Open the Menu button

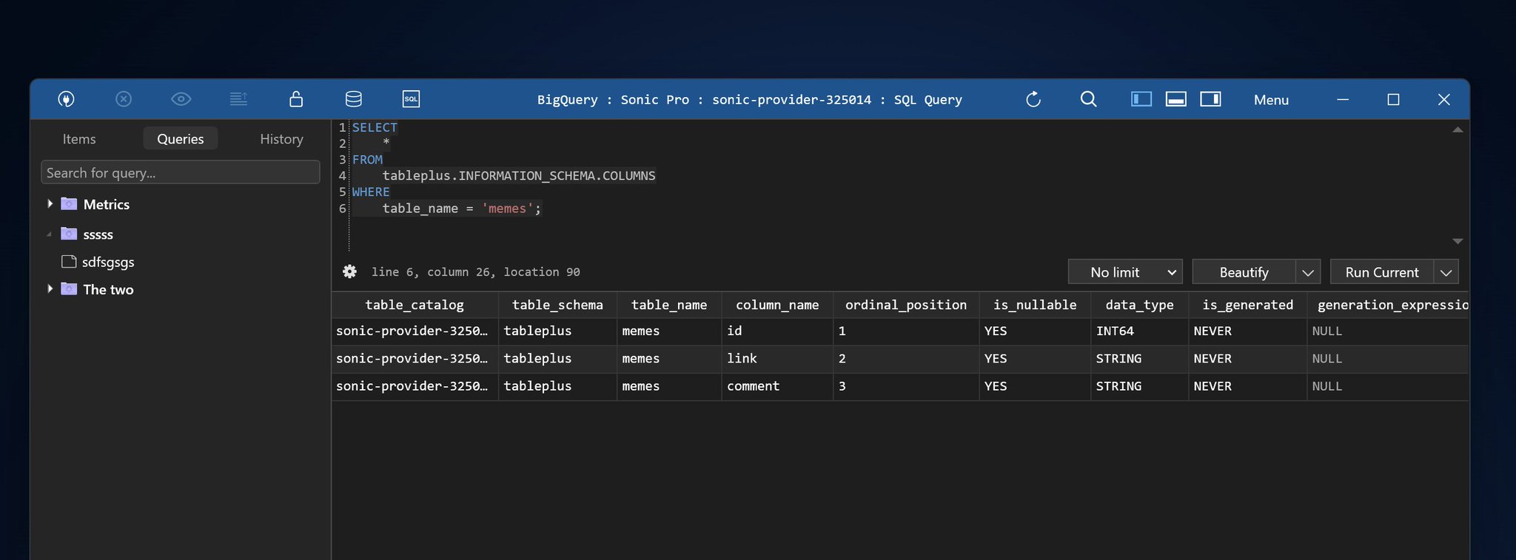[1271, 100]
